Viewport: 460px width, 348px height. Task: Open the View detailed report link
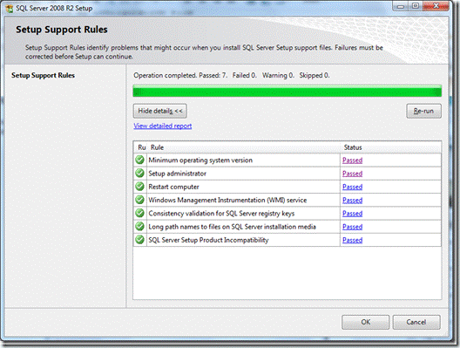tap(163, 126)
